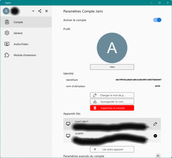
Task: Open the Compte settings tab
Action: click(26, 22)
